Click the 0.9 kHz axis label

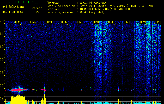coord(2,60)
